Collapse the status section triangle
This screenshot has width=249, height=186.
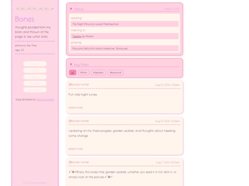[71, 9]
